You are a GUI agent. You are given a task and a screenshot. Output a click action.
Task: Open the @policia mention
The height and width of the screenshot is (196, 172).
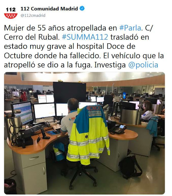pos(143,65)
